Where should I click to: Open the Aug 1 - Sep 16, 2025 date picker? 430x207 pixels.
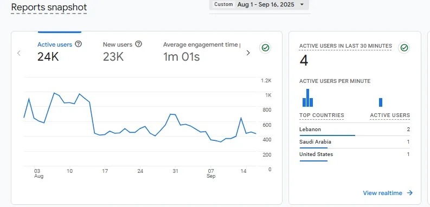pyautogui.click(x=259, y=4)
